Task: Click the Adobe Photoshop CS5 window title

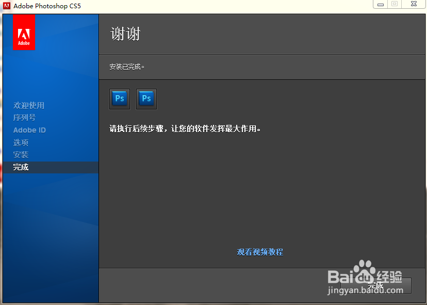Action: [47, 6]
